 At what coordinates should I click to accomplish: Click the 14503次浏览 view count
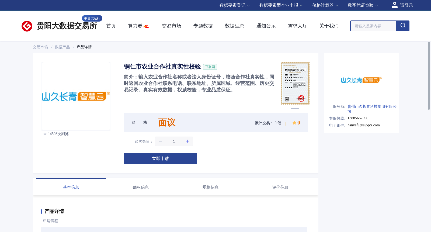[x=58, y=134]
